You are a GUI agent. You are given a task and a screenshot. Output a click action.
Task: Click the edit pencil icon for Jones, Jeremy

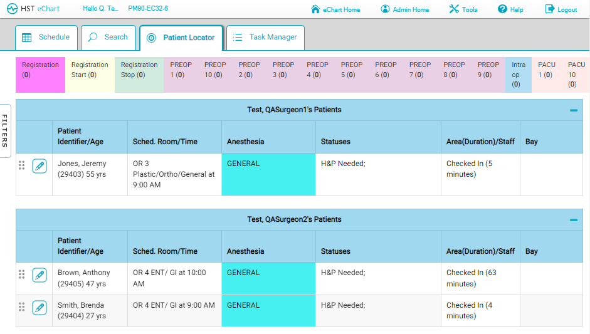point(40,166)
